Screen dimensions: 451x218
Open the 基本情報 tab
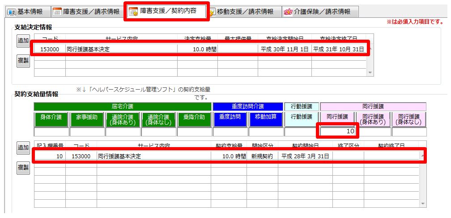click(x=26, y=12)
